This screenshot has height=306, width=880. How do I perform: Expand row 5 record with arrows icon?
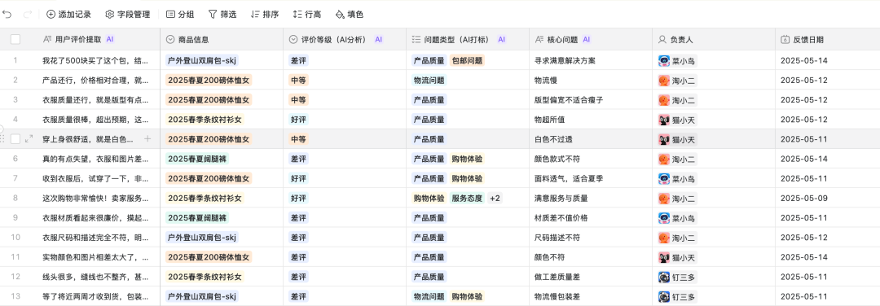pos(29,138)
